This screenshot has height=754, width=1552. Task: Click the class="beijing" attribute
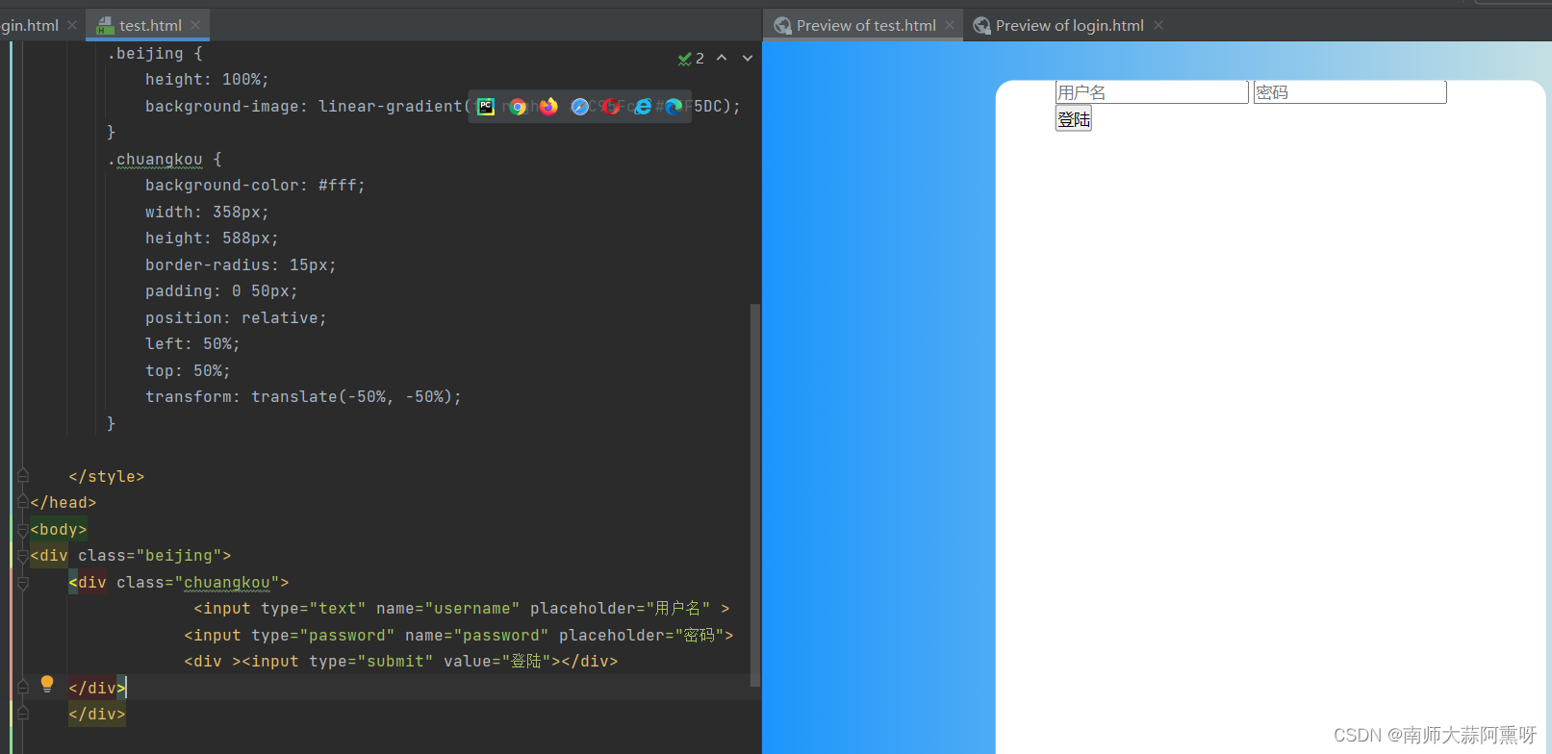(x=150, y=556)
